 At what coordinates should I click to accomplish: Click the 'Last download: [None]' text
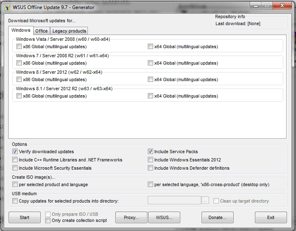238,23
